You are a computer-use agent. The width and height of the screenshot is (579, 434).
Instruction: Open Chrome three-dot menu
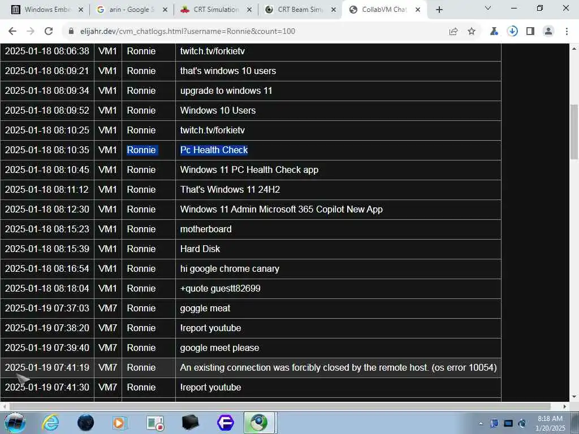click(x=567, y=32)
